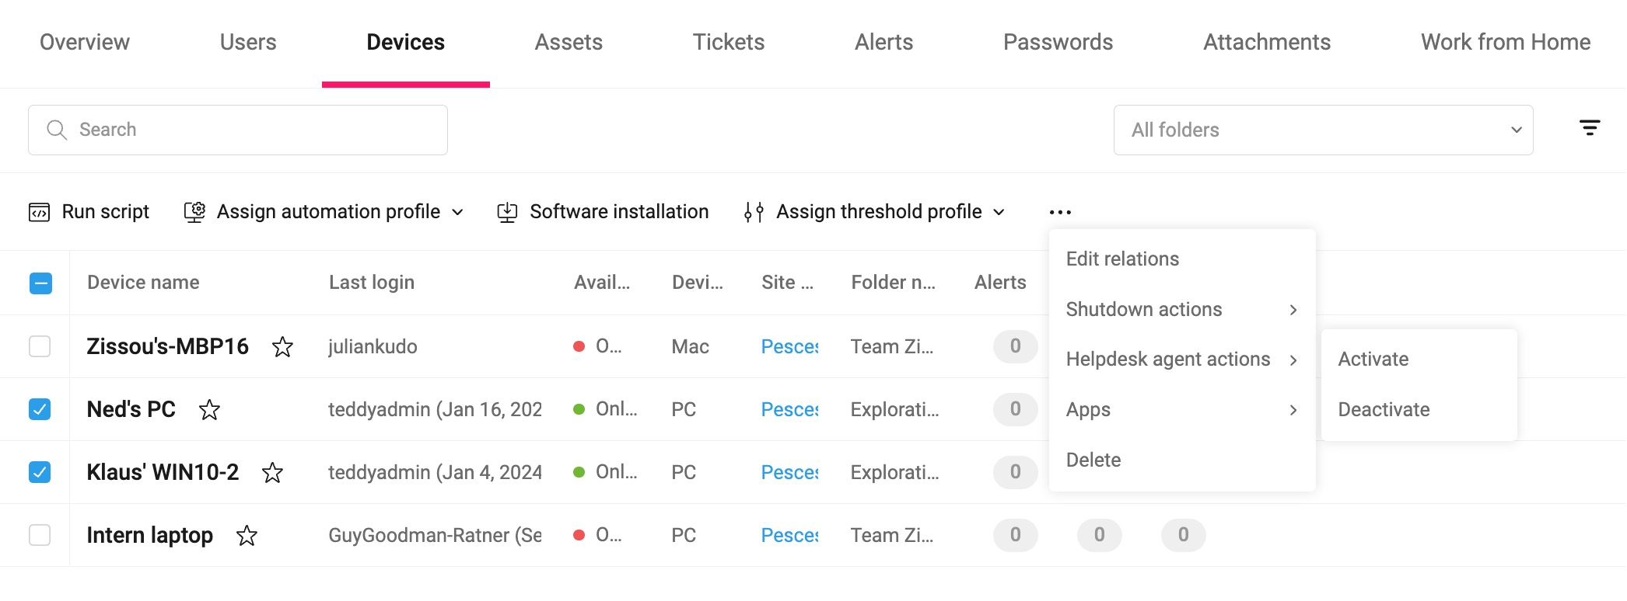Open the Work from Home tab
This screenshot has width=1627, height=601.
point(1506,42)
